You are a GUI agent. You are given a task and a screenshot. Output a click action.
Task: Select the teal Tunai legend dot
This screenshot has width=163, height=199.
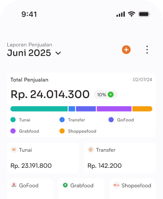tap(13, 120)
